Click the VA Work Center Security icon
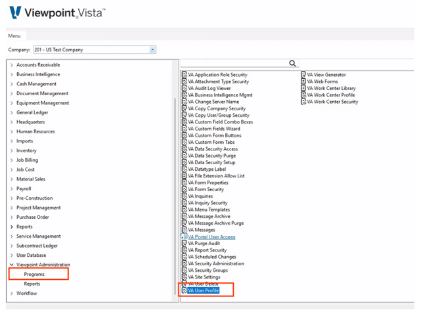 [x=303, y=102]
